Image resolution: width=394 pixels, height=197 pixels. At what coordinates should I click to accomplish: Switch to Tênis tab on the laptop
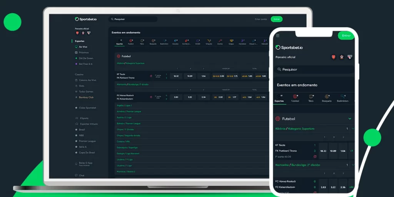tap(142, 42)
